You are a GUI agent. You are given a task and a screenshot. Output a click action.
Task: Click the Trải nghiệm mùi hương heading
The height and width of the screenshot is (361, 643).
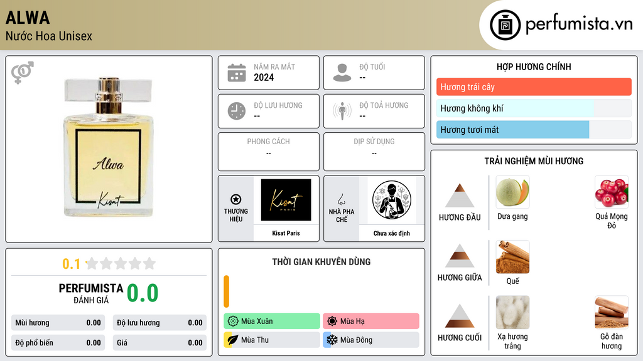[x=534, y=161]
